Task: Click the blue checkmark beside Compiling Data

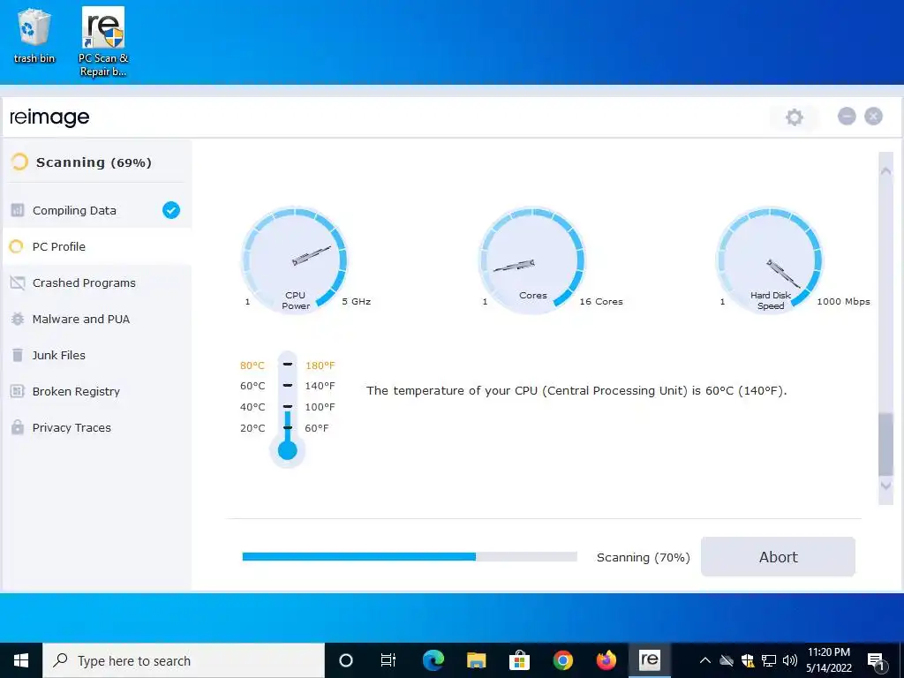Action: pos(171,210)
